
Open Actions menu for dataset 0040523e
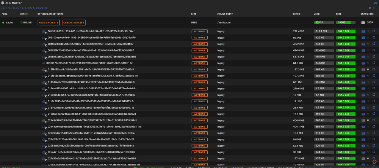point(199,44)
